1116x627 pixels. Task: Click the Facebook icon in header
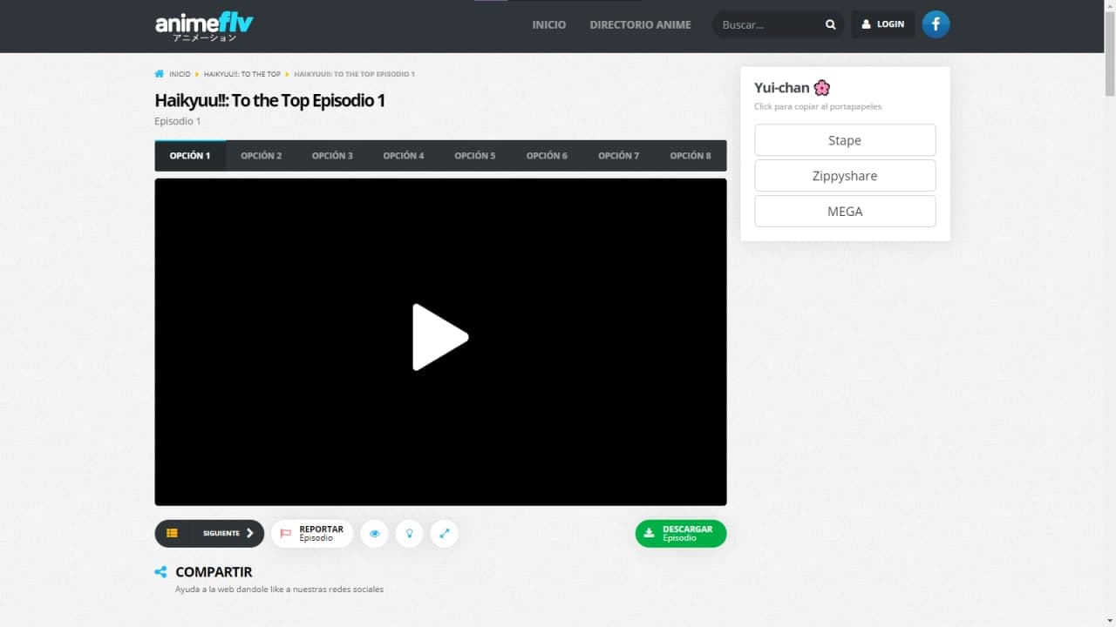pos(936,24)
